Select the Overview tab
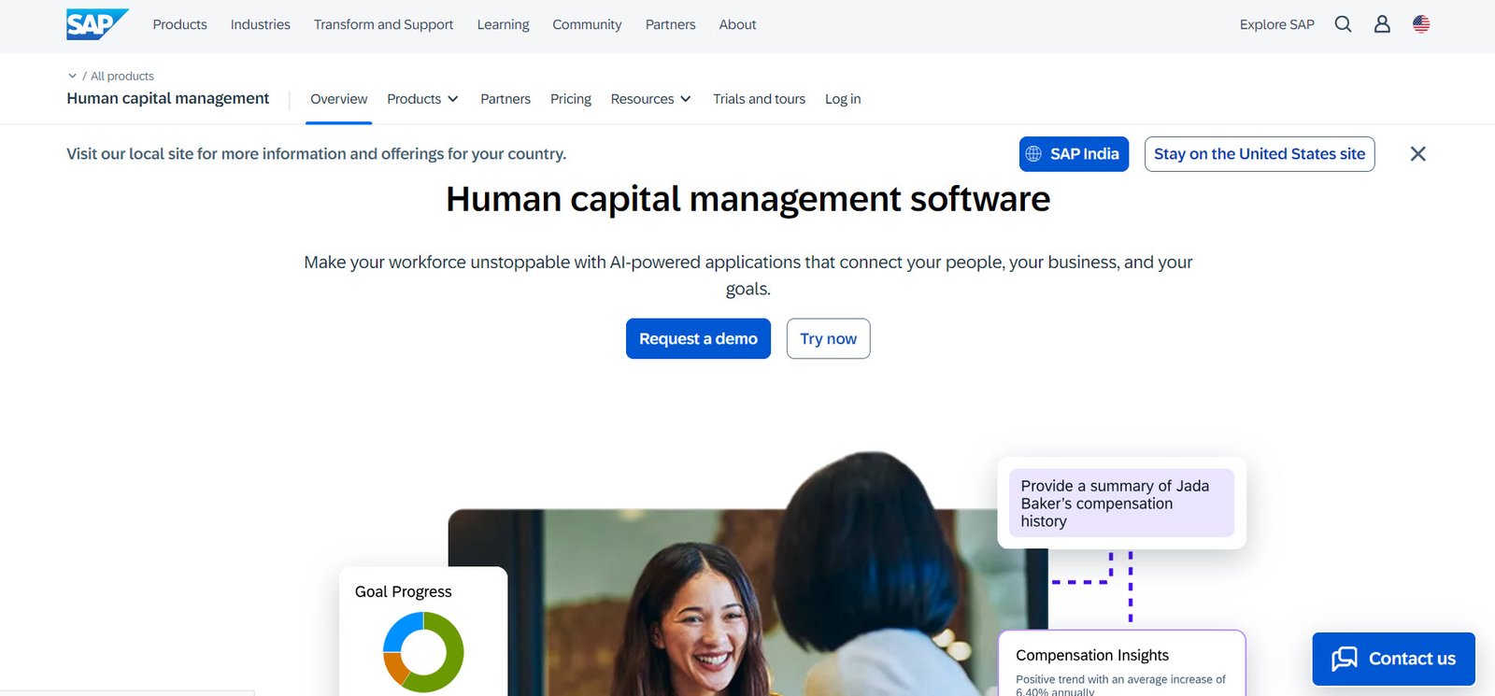 [338, 99]
